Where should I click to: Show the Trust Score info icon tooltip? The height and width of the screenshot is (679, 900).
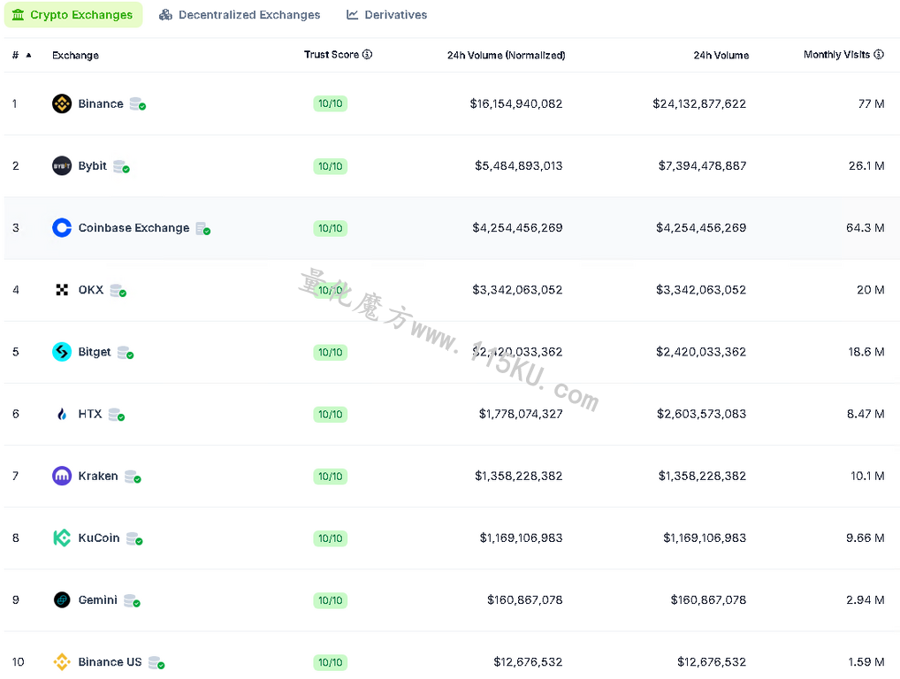tap(368, 55)
